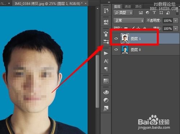Open the Styles fx panel icon

(106, 108)
